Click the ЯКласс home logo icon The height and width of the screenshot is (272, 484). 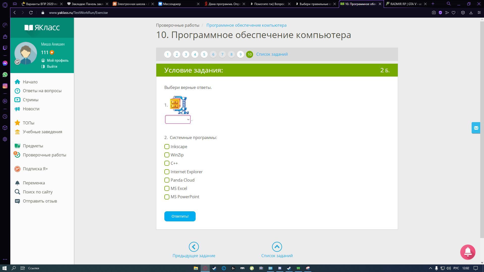42,27
